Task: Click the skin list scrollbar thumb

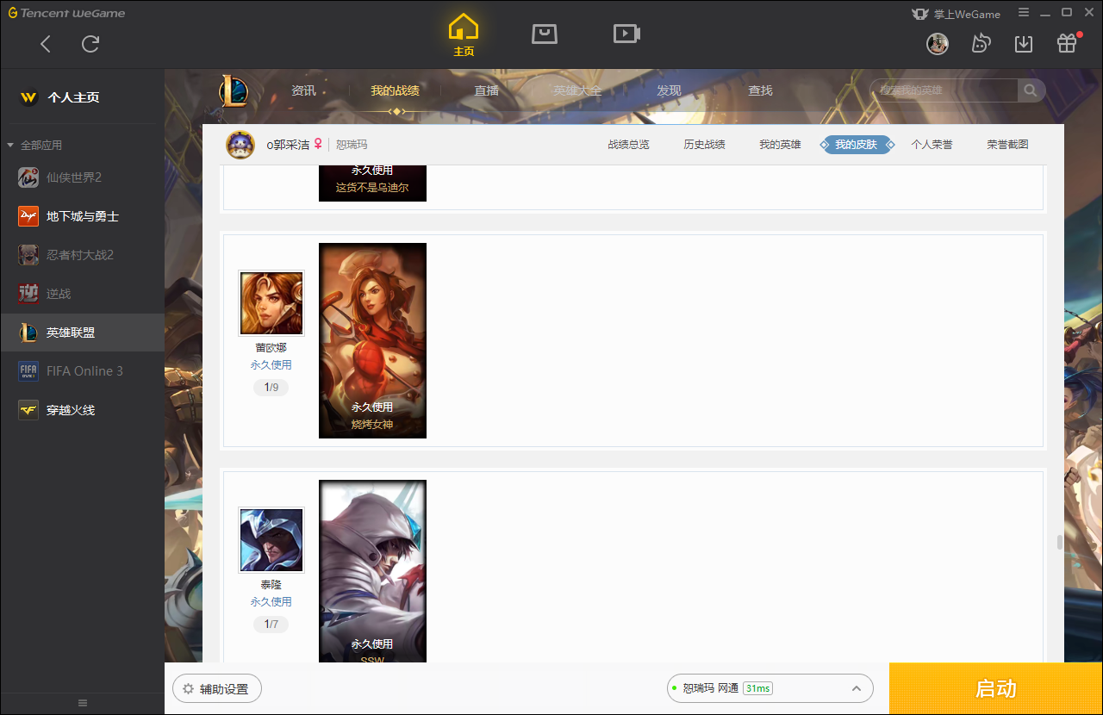Action: pos(1060,543)
